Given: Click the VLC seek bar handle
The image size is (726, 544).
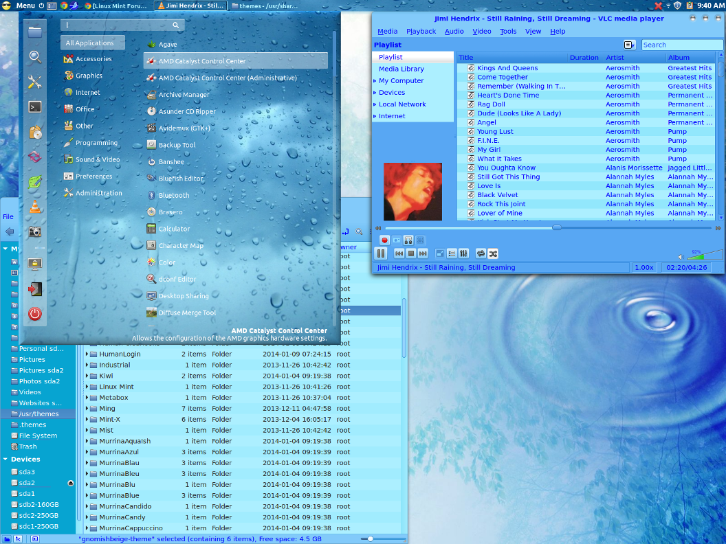Looking at the screenshot, I should 557,227.
